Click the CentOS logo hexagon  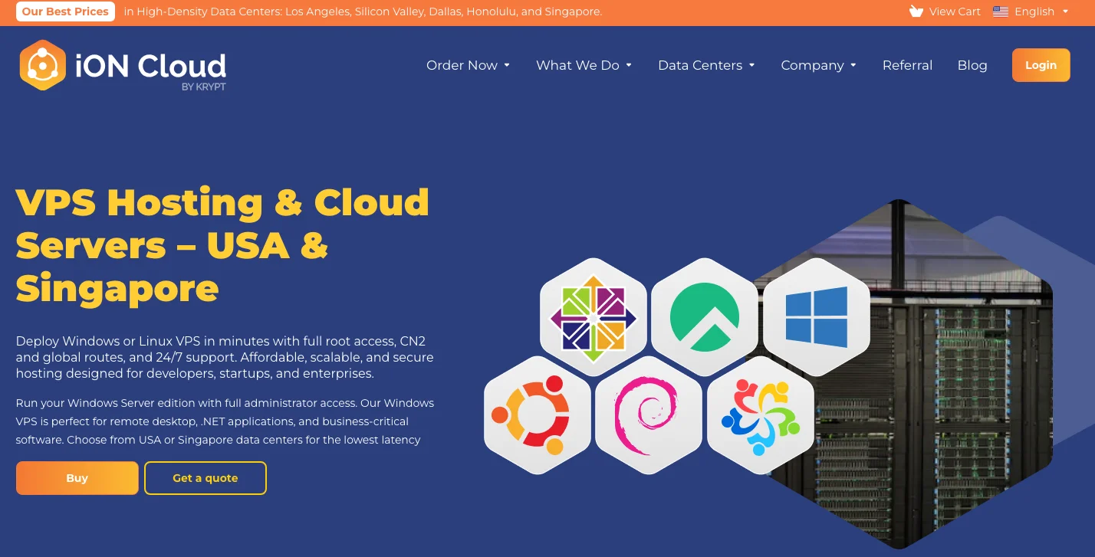tap(594, 317)
